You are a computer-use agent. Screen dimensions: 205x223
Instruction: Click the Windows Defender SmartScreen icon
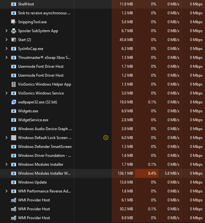(14, 147)
